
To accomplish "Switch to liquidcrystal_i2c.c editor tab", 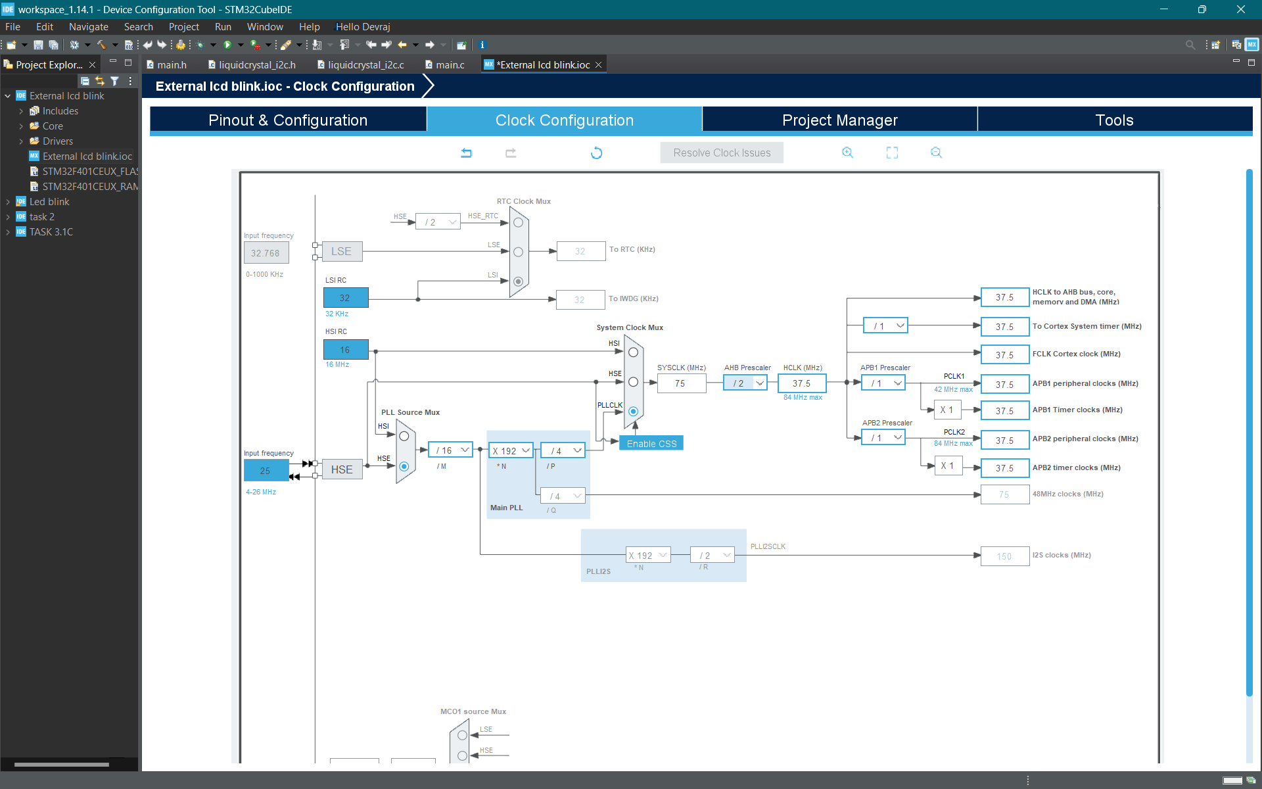I will pos(360,64).
